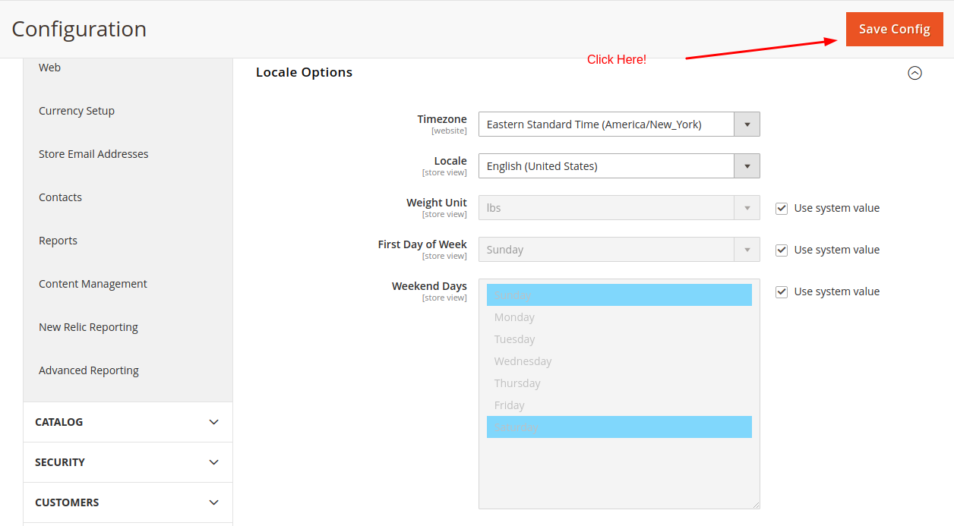Expand the SECURITY section

coord(128,462)
